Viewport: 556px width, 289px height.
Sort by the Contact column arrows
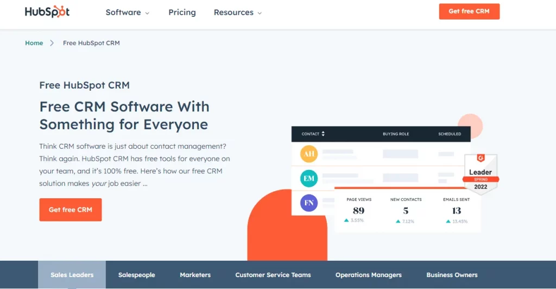(x=323, y=134)
